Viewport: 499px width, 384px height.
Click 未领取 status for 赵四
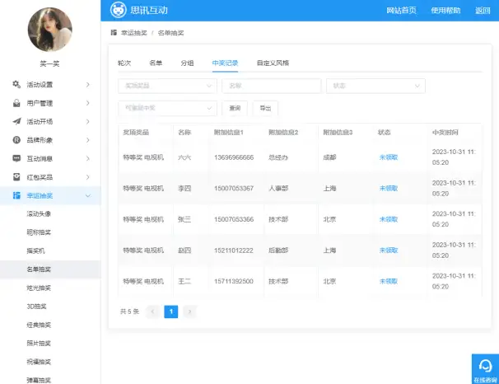point(389,251)
